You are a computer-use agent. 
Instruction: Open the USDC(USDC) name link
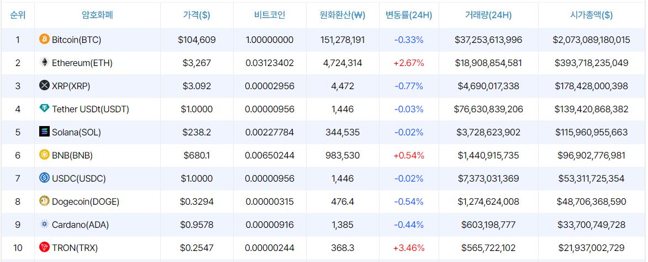[x=79, y=178]
